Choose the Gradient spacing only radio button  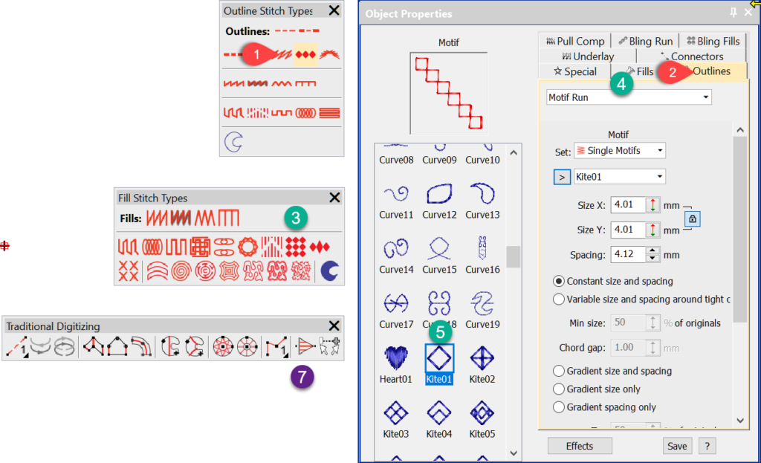tap(559, 407)
